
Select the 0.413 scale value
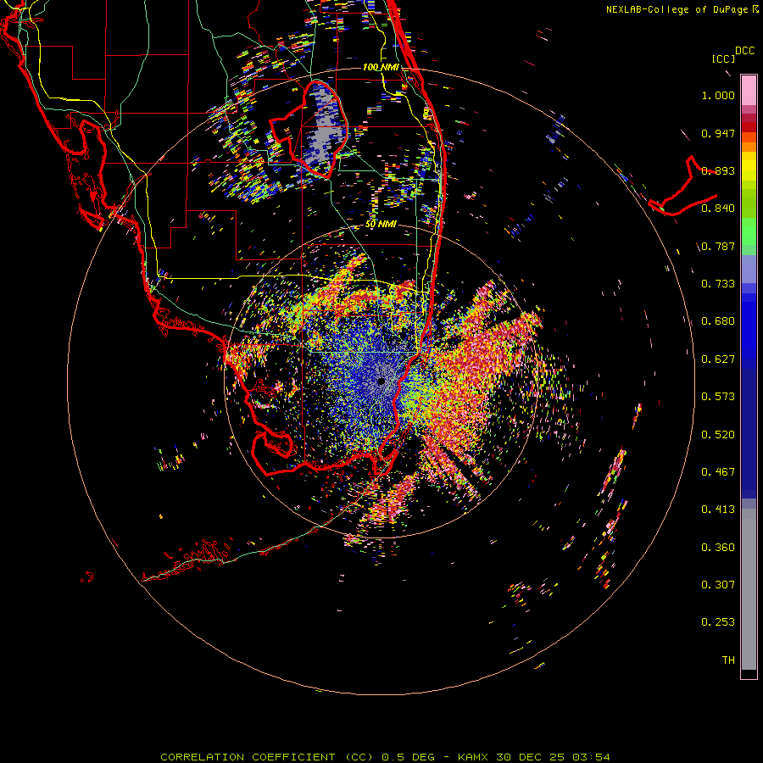(x=718, y=510)
